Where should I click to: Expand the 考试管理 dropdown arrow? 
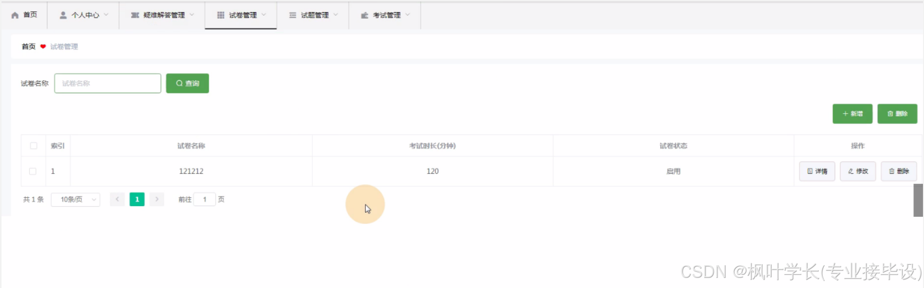coord(408,15)
